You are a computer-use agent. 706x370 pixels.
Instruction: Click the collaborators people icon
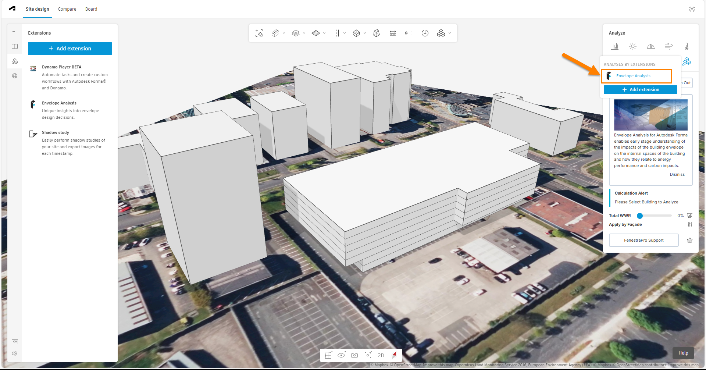692,9
